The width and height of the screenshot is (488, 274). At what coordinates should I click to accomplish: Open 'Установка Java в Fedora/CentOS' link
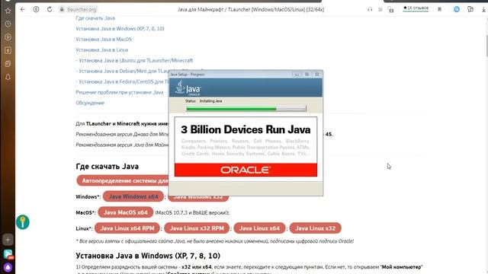pyautogui.click(x=122, y=81)
